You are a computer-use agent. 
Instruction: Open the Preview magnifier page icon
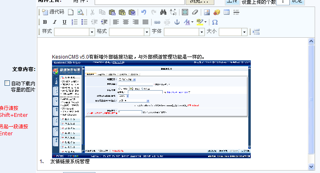point(80,12)
